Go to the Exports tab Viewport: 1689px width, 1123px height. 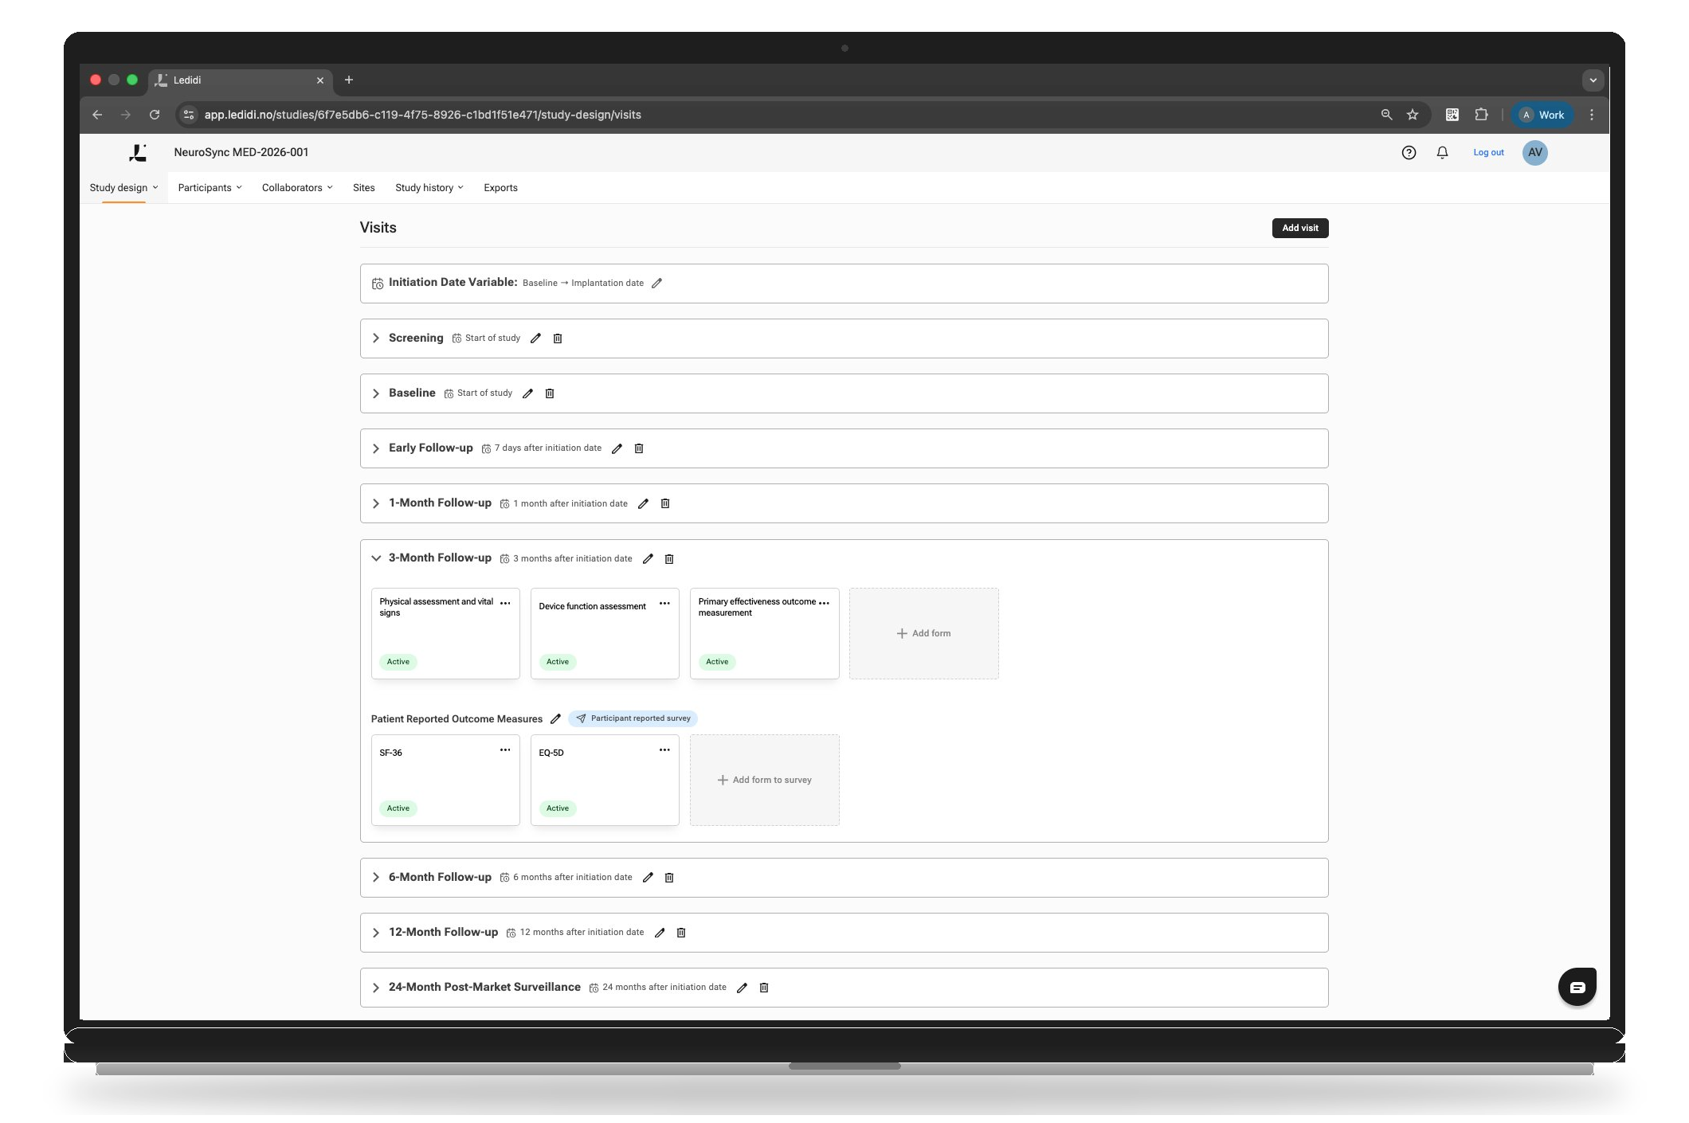(x=500, y=188)
